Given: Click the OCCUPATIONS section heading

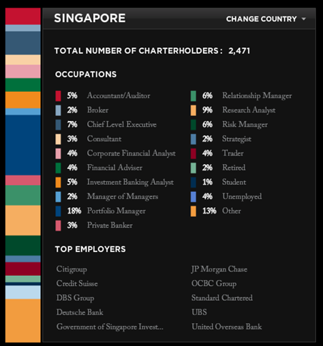Looking at the screenshot, I should point(86,75).
